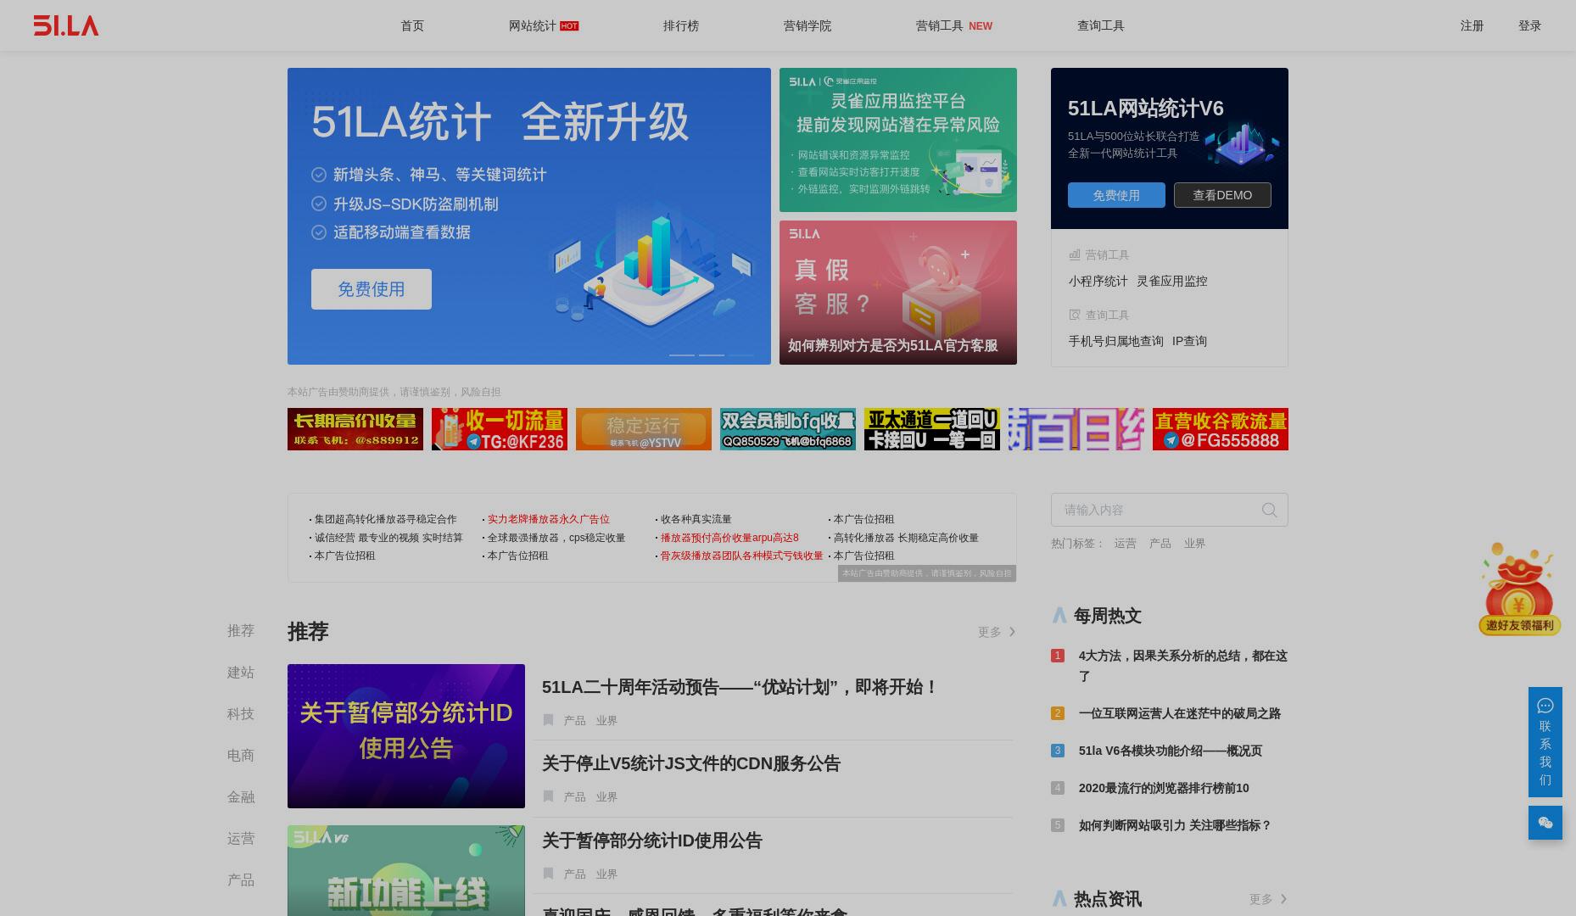The image size is (1576, 916).
Task: Open 推荐 section 更多 chevron link
Action: tap(997, 632)
